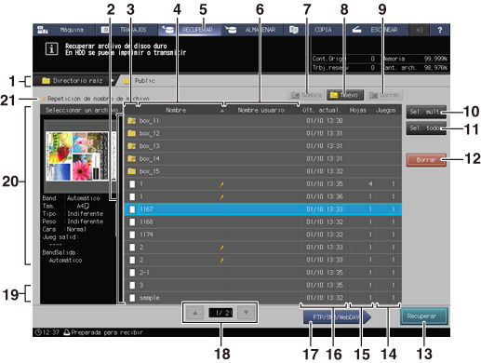Click the Hojas value 4 of file 1
Viewport: 481px width, 363px height.
[x=370, y=184]
